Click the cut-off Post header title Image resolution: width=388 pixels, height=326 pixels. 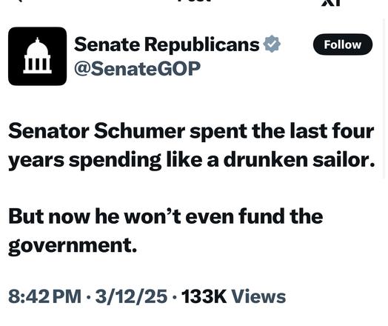pyautogui.click(x=194, y=1)
